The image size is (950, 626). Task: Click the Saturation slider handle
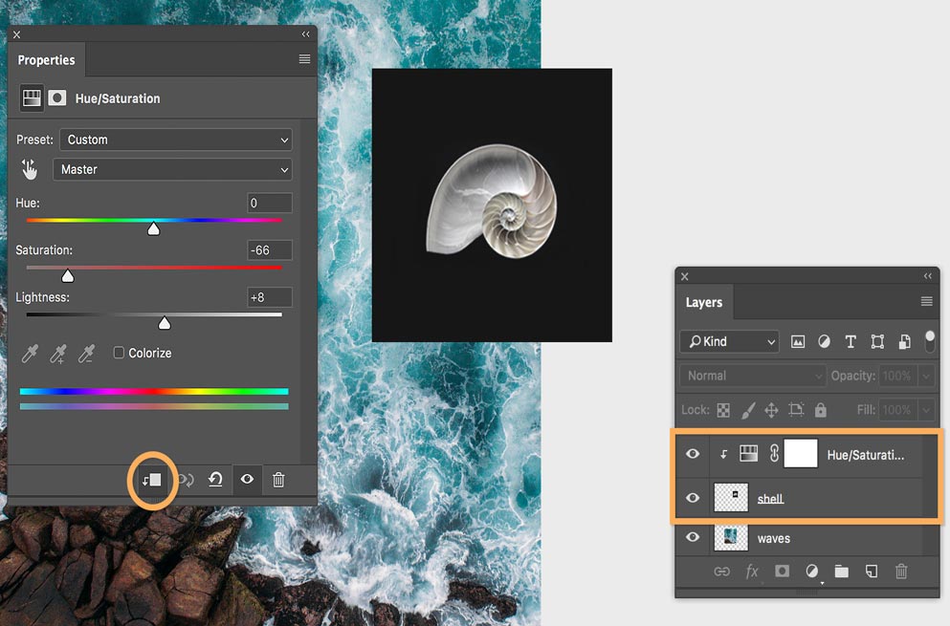click(68, 276)
